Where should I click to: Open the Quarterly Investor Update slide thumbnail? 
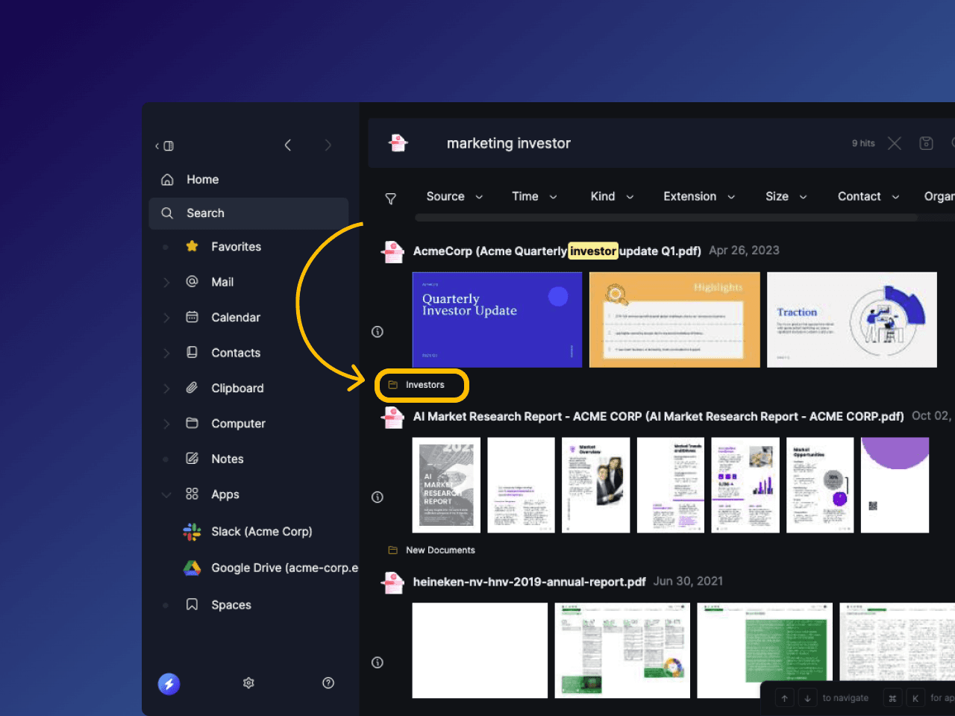(x=497, y=319)
